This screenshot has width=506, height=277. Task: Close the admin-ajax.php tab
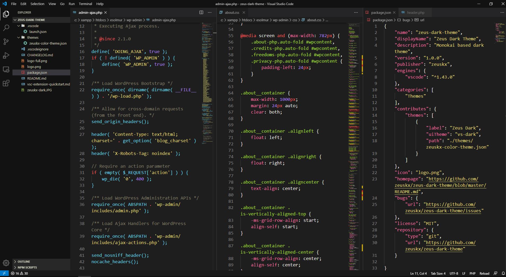click(x=105, y=12)
